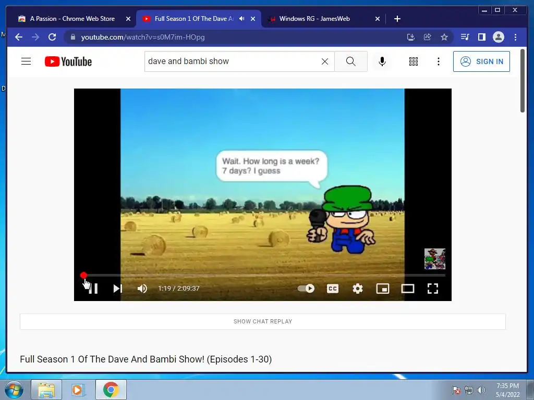
Task: Switch to theater mode
Action: (408, 289)
